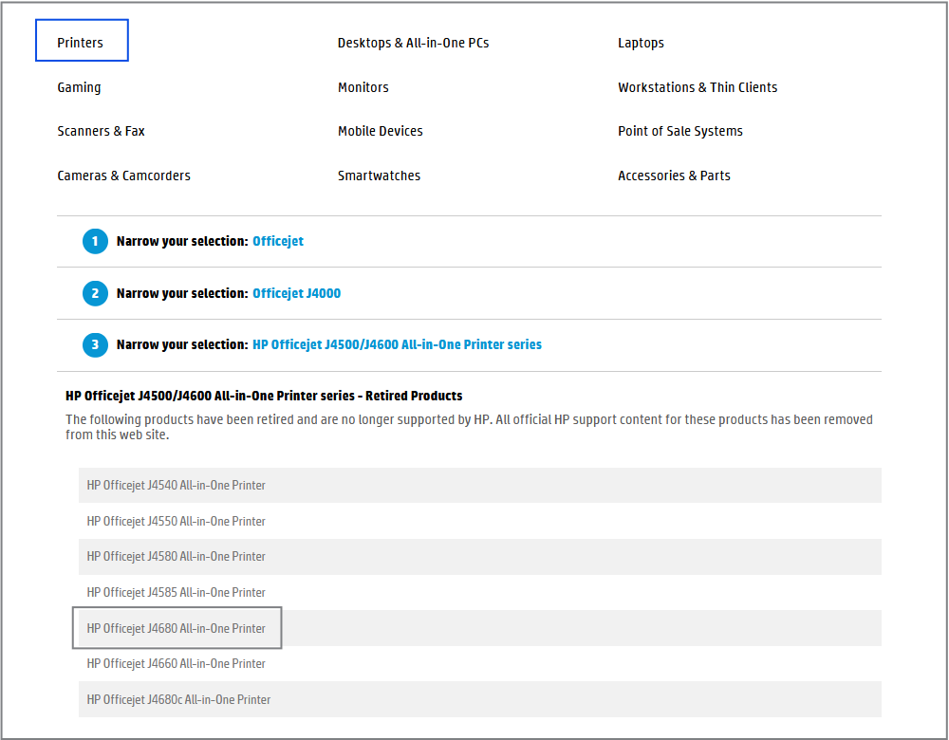The height and width of the screenshot is (740, 949).
Task: Select HP Officejet J4680c All-in-One Printer row
Action: 479,699
